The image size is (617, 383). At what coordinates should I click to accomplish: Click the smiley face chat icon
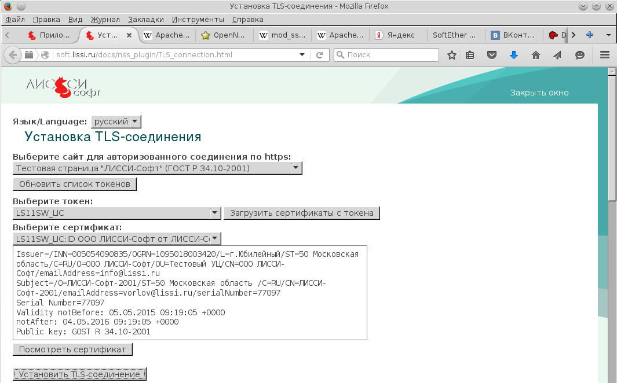(579, 55)
